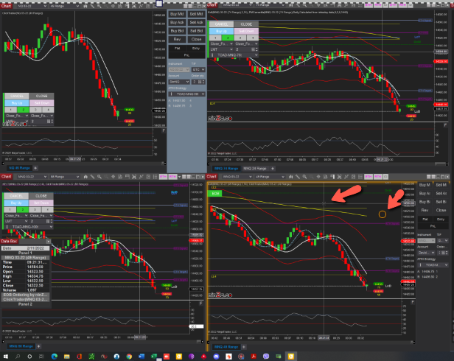Image resolution: width=454 pixels, height=361 pixels.
Task: Click quantity field in top-right chart order panel
Action: (245, 49)
